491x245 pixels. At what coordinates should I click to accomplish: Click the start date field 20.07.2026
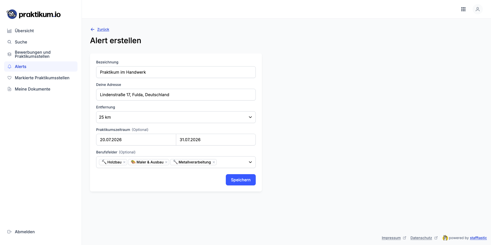pyautogui.click(x=136, y=140)
